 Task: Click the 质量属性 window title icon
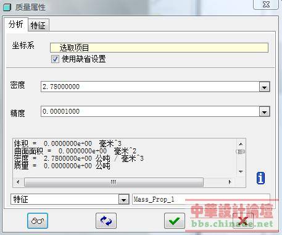point(7,7)
